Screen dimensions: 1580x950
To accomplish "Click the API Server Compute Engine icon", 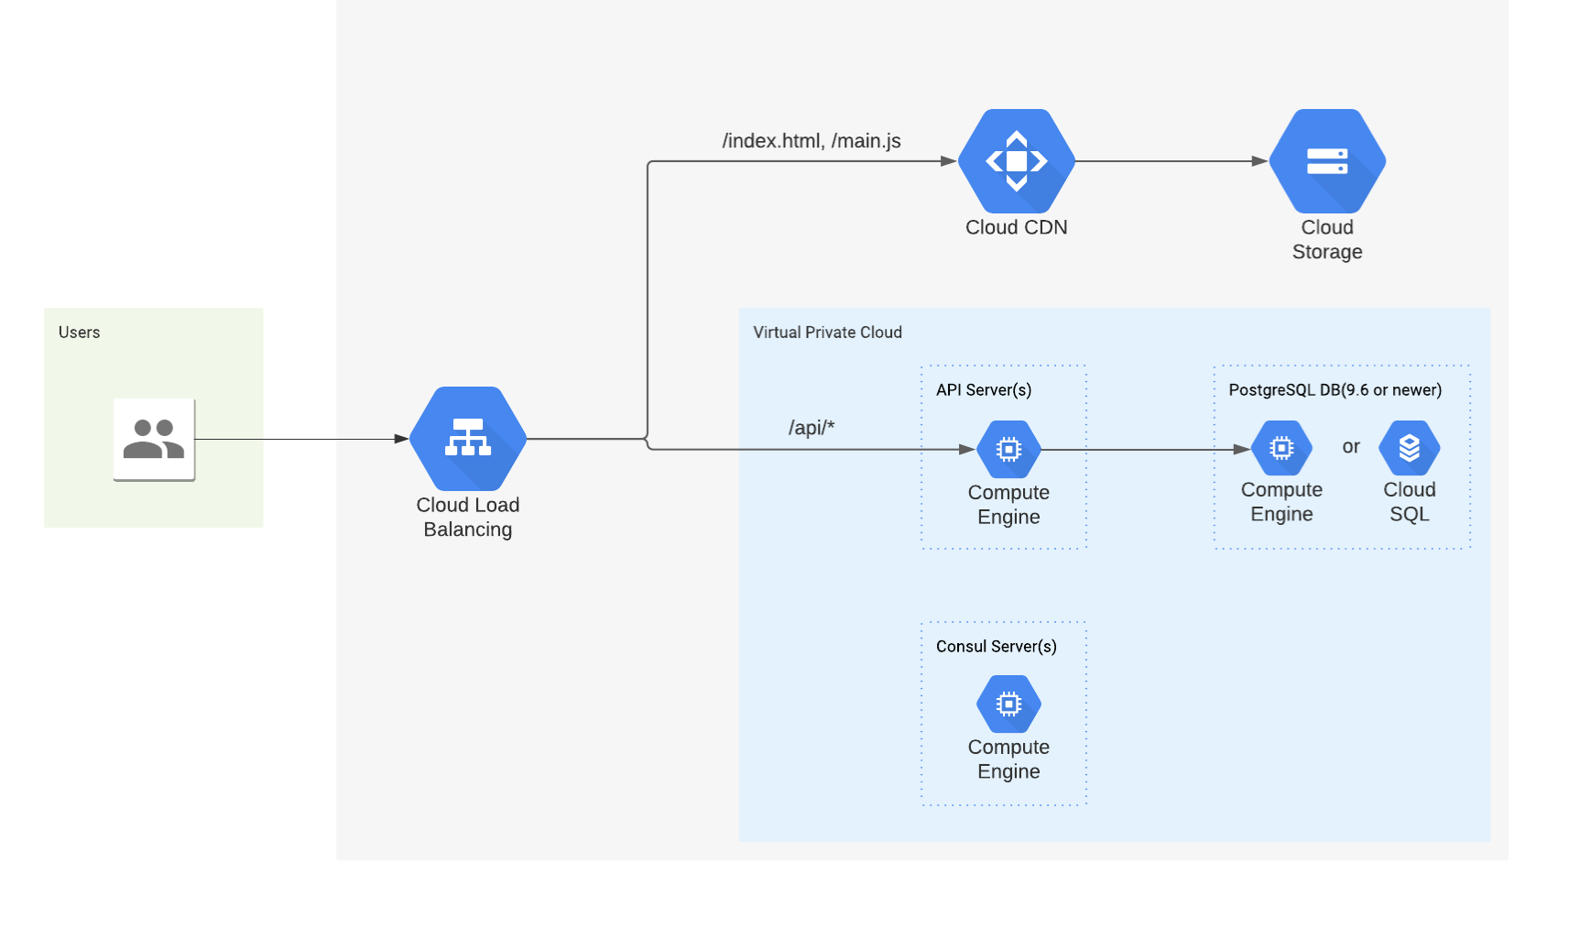I will pos(1008,449).
